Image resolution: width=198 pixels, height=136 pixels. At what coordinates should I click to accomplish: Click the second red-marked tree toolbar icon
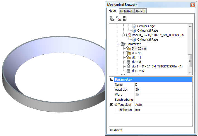[x=119, y=18]
